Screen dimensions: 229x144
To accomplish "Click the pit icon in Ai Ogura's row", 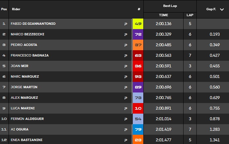I will click(x=126, y=129).
